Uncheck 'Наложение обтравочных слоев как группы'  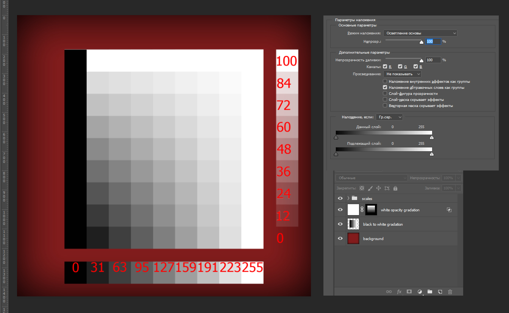coord(385,87)
